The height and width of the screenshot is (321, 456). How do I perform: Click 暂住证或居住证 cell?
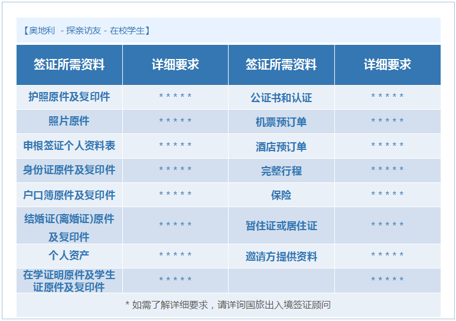pos(281,226)
